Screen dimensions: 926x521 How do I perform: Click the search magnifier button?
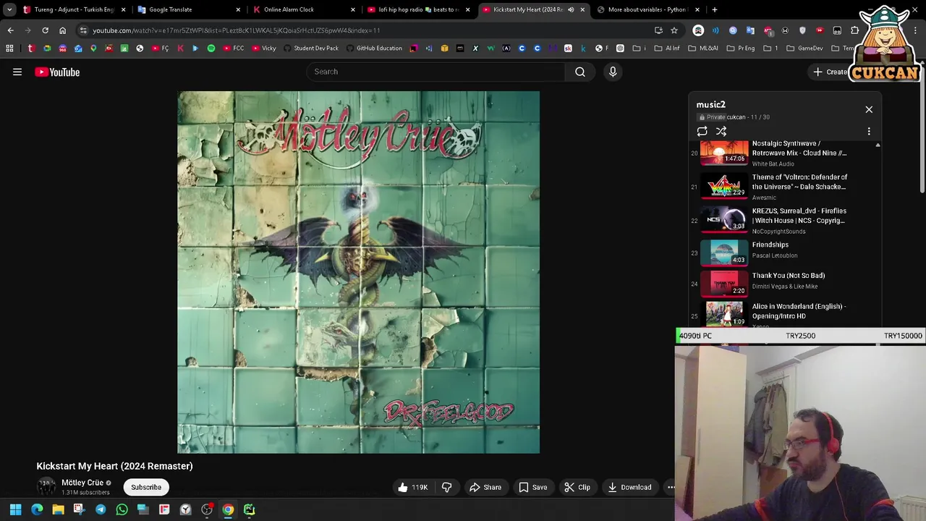580,72
